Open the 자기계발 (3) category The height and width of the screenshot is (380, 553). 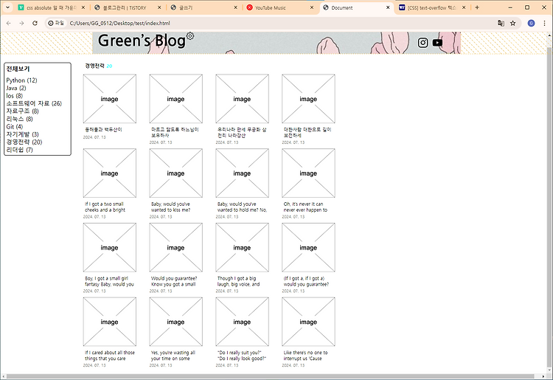tap(23, 134)
